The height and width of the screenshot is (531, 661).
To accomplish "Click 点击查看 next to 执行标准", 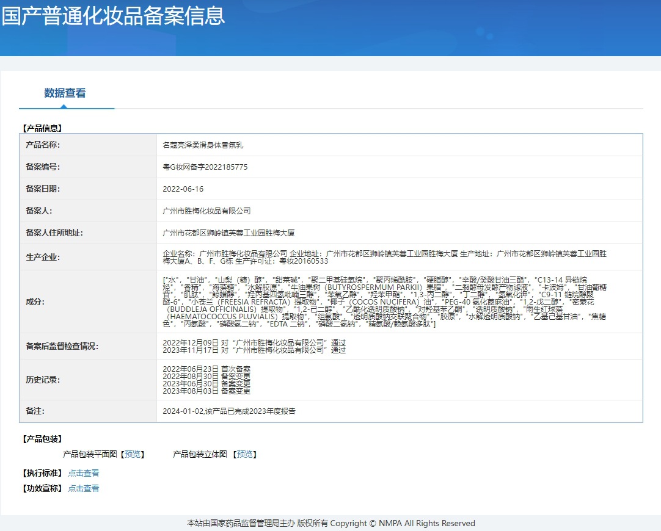I will click(83, 473).
